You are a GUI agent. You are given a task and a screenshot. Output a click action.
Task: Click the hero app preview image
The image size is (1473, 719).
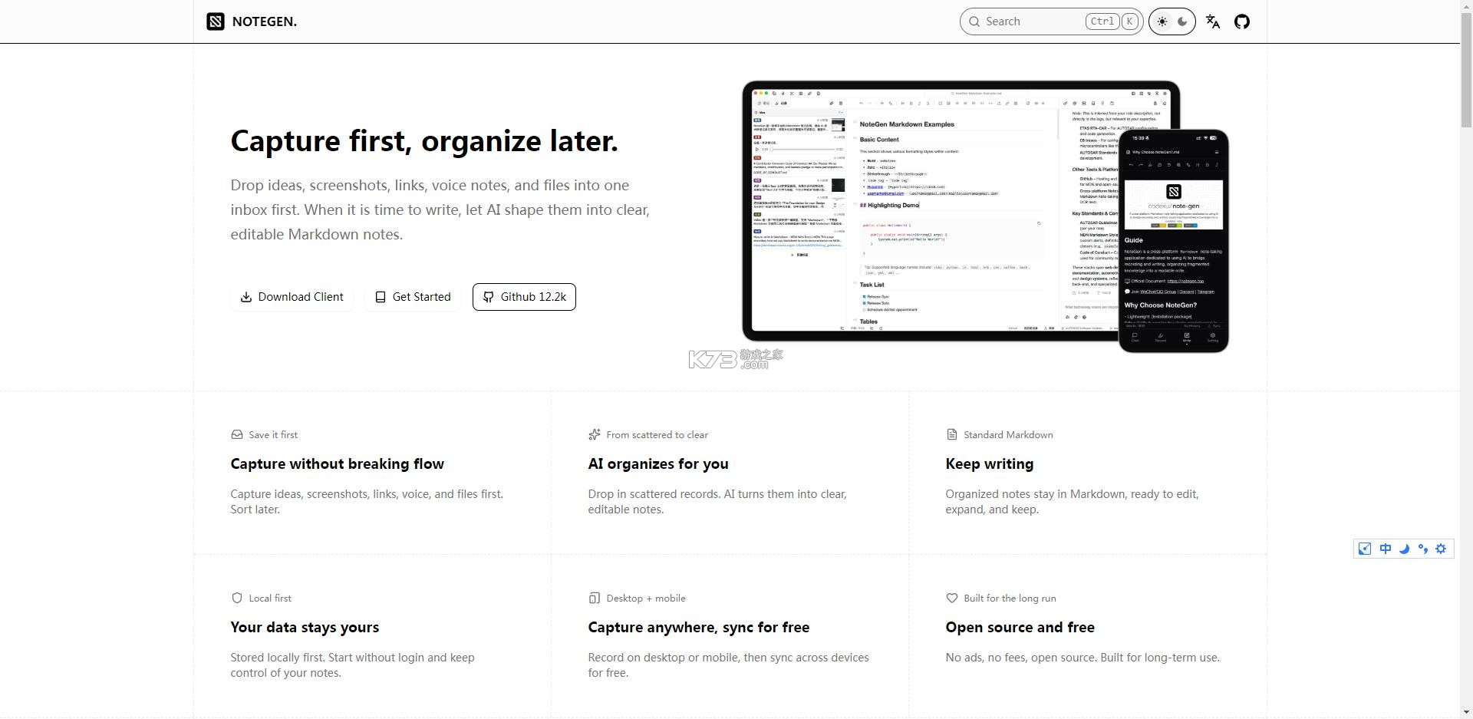click(x=985, y=216)
